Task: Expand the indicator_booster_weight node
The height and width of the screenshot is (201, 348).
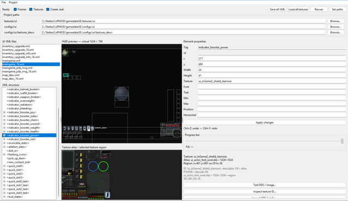Action: tap(4, 127)
